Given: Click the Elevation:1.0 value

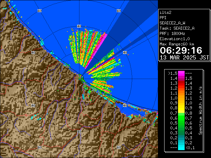Looking at the screenshot, I should (x=175, y=39).
